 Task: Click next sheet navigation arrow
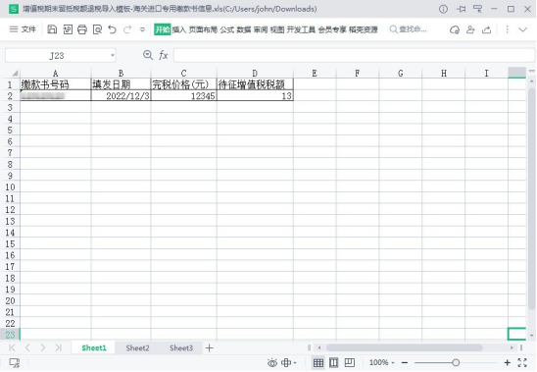coord(43,347)
